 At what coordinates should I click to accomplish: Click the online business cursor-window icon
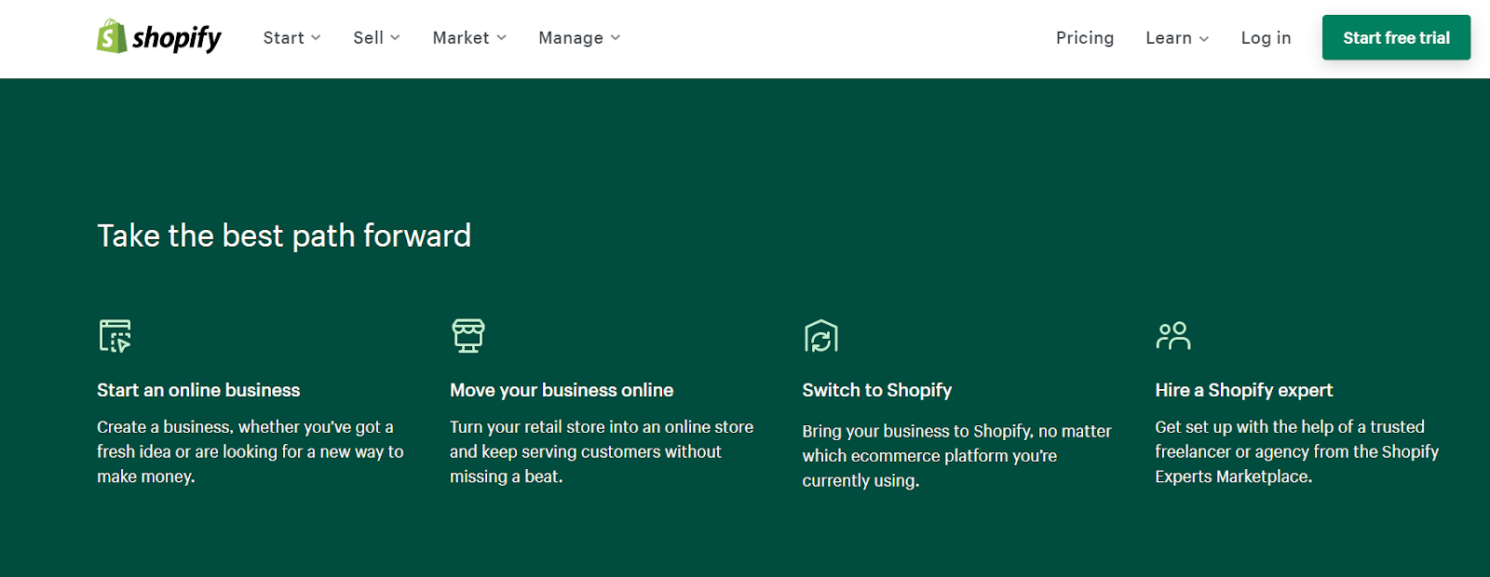point(115,336)
